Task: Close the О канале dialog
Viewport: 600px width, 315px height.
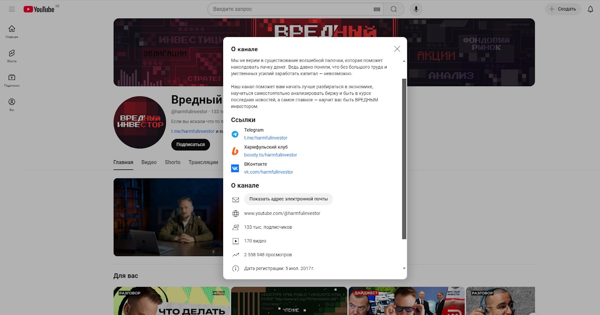Action: tap(397, 49)
